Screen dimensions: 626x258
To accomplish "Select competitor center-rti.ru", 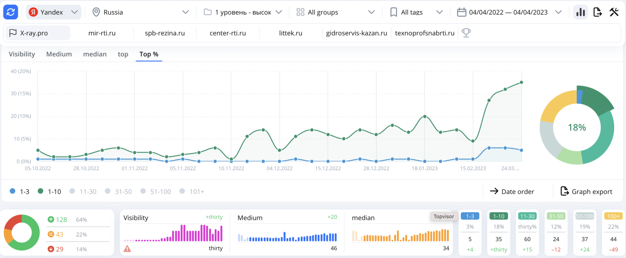I will point(228,33).
